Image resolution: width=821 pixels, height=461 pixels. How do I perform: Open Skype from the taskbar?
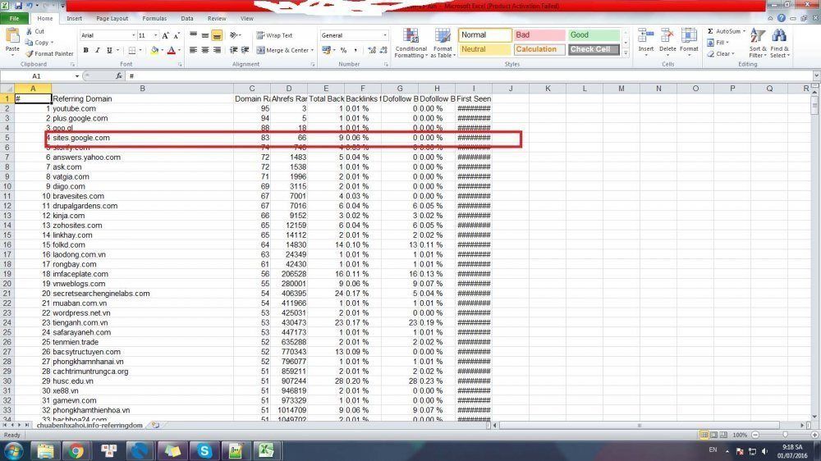click(x=204, y=450)
